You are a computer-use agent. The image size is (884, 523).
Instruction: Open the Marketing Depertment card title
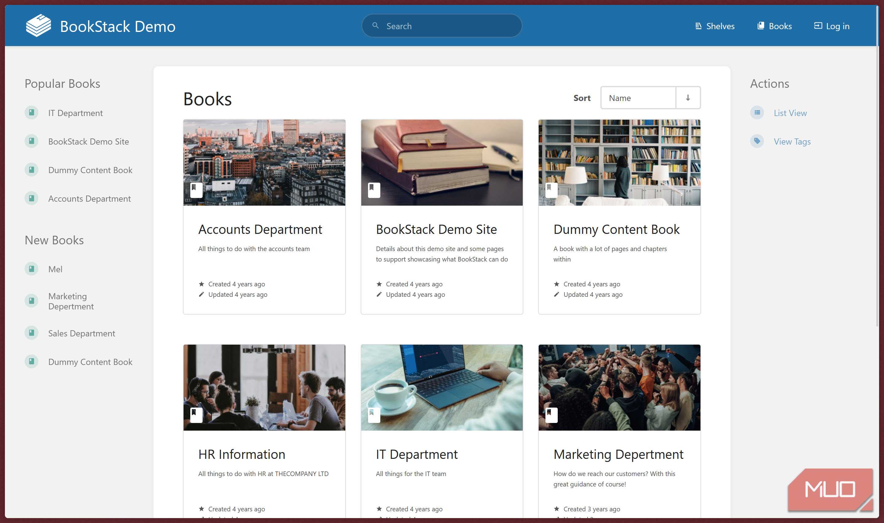[618, 454]
